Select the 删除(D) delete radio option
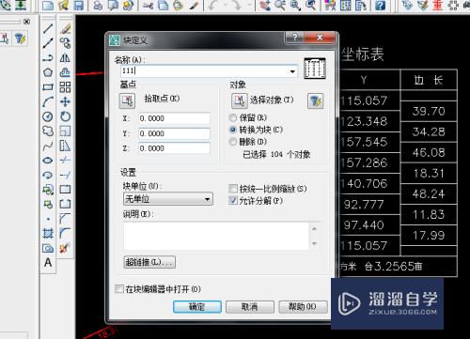The image size is (470, 339). tap(233, 142)
